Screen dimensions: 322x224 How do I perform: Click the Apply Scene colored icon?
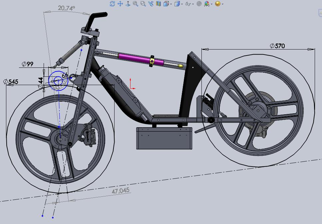[207, 4]
